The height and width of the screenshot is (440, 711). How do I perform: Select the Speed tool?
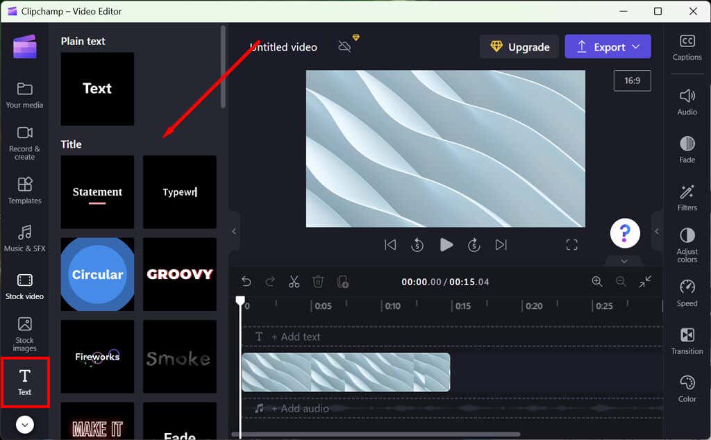pos(687,294)
